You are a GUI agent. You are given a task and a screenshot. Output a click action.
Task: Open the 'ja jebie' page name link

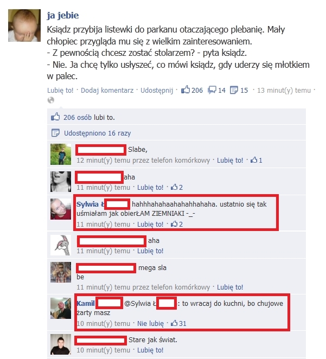pos(63,15)
